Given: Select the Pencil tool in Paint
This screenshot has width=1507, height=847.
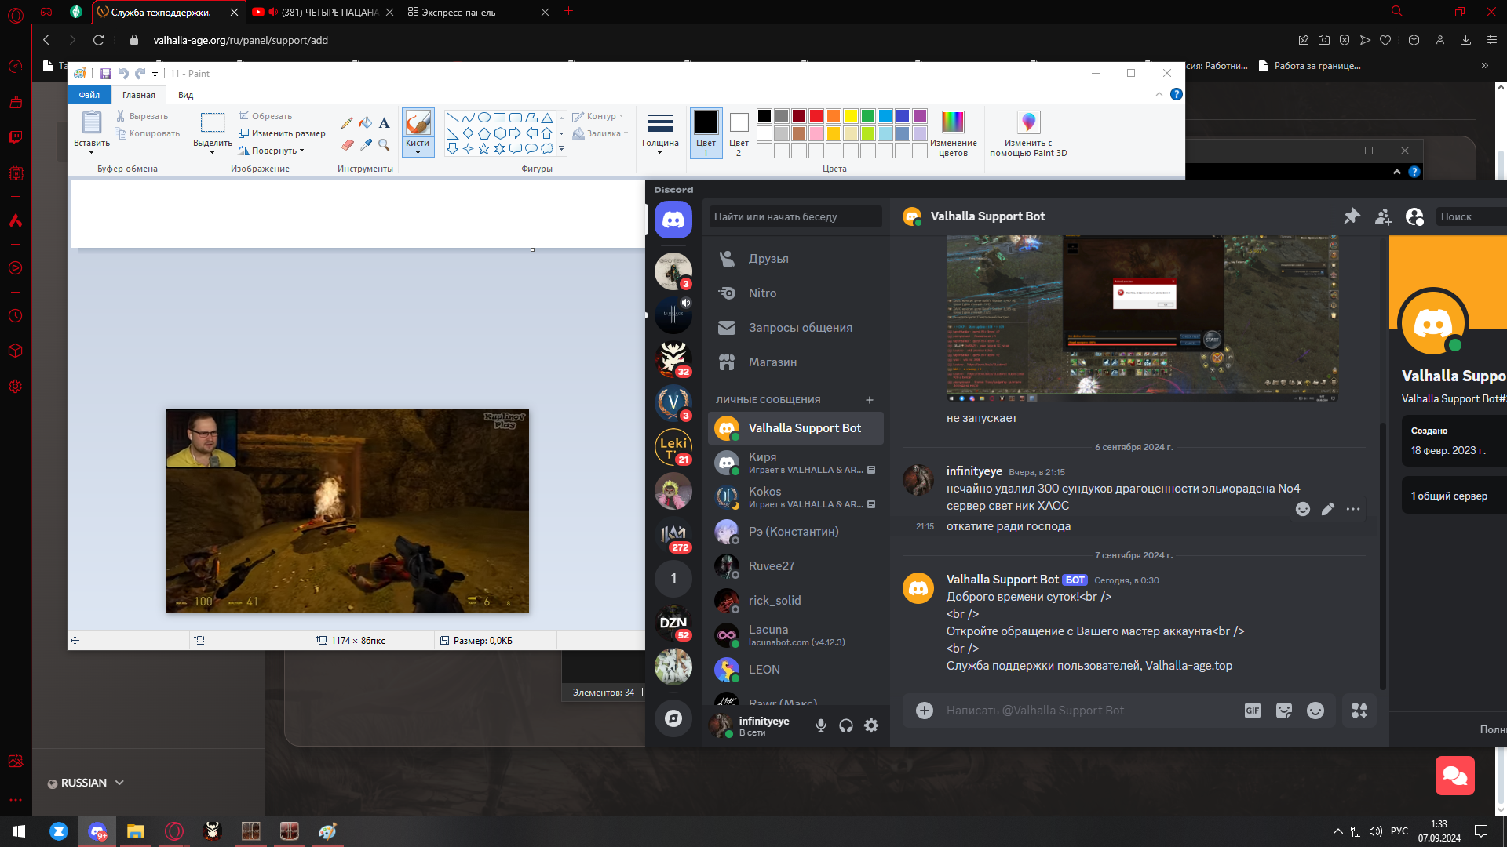Looking at the screenshot, I should point(347,123).
